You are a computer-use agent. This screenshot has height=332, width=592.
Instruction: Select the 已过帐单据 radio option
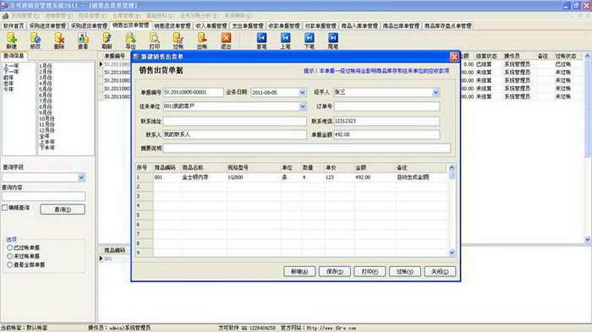tap(10, 248)
